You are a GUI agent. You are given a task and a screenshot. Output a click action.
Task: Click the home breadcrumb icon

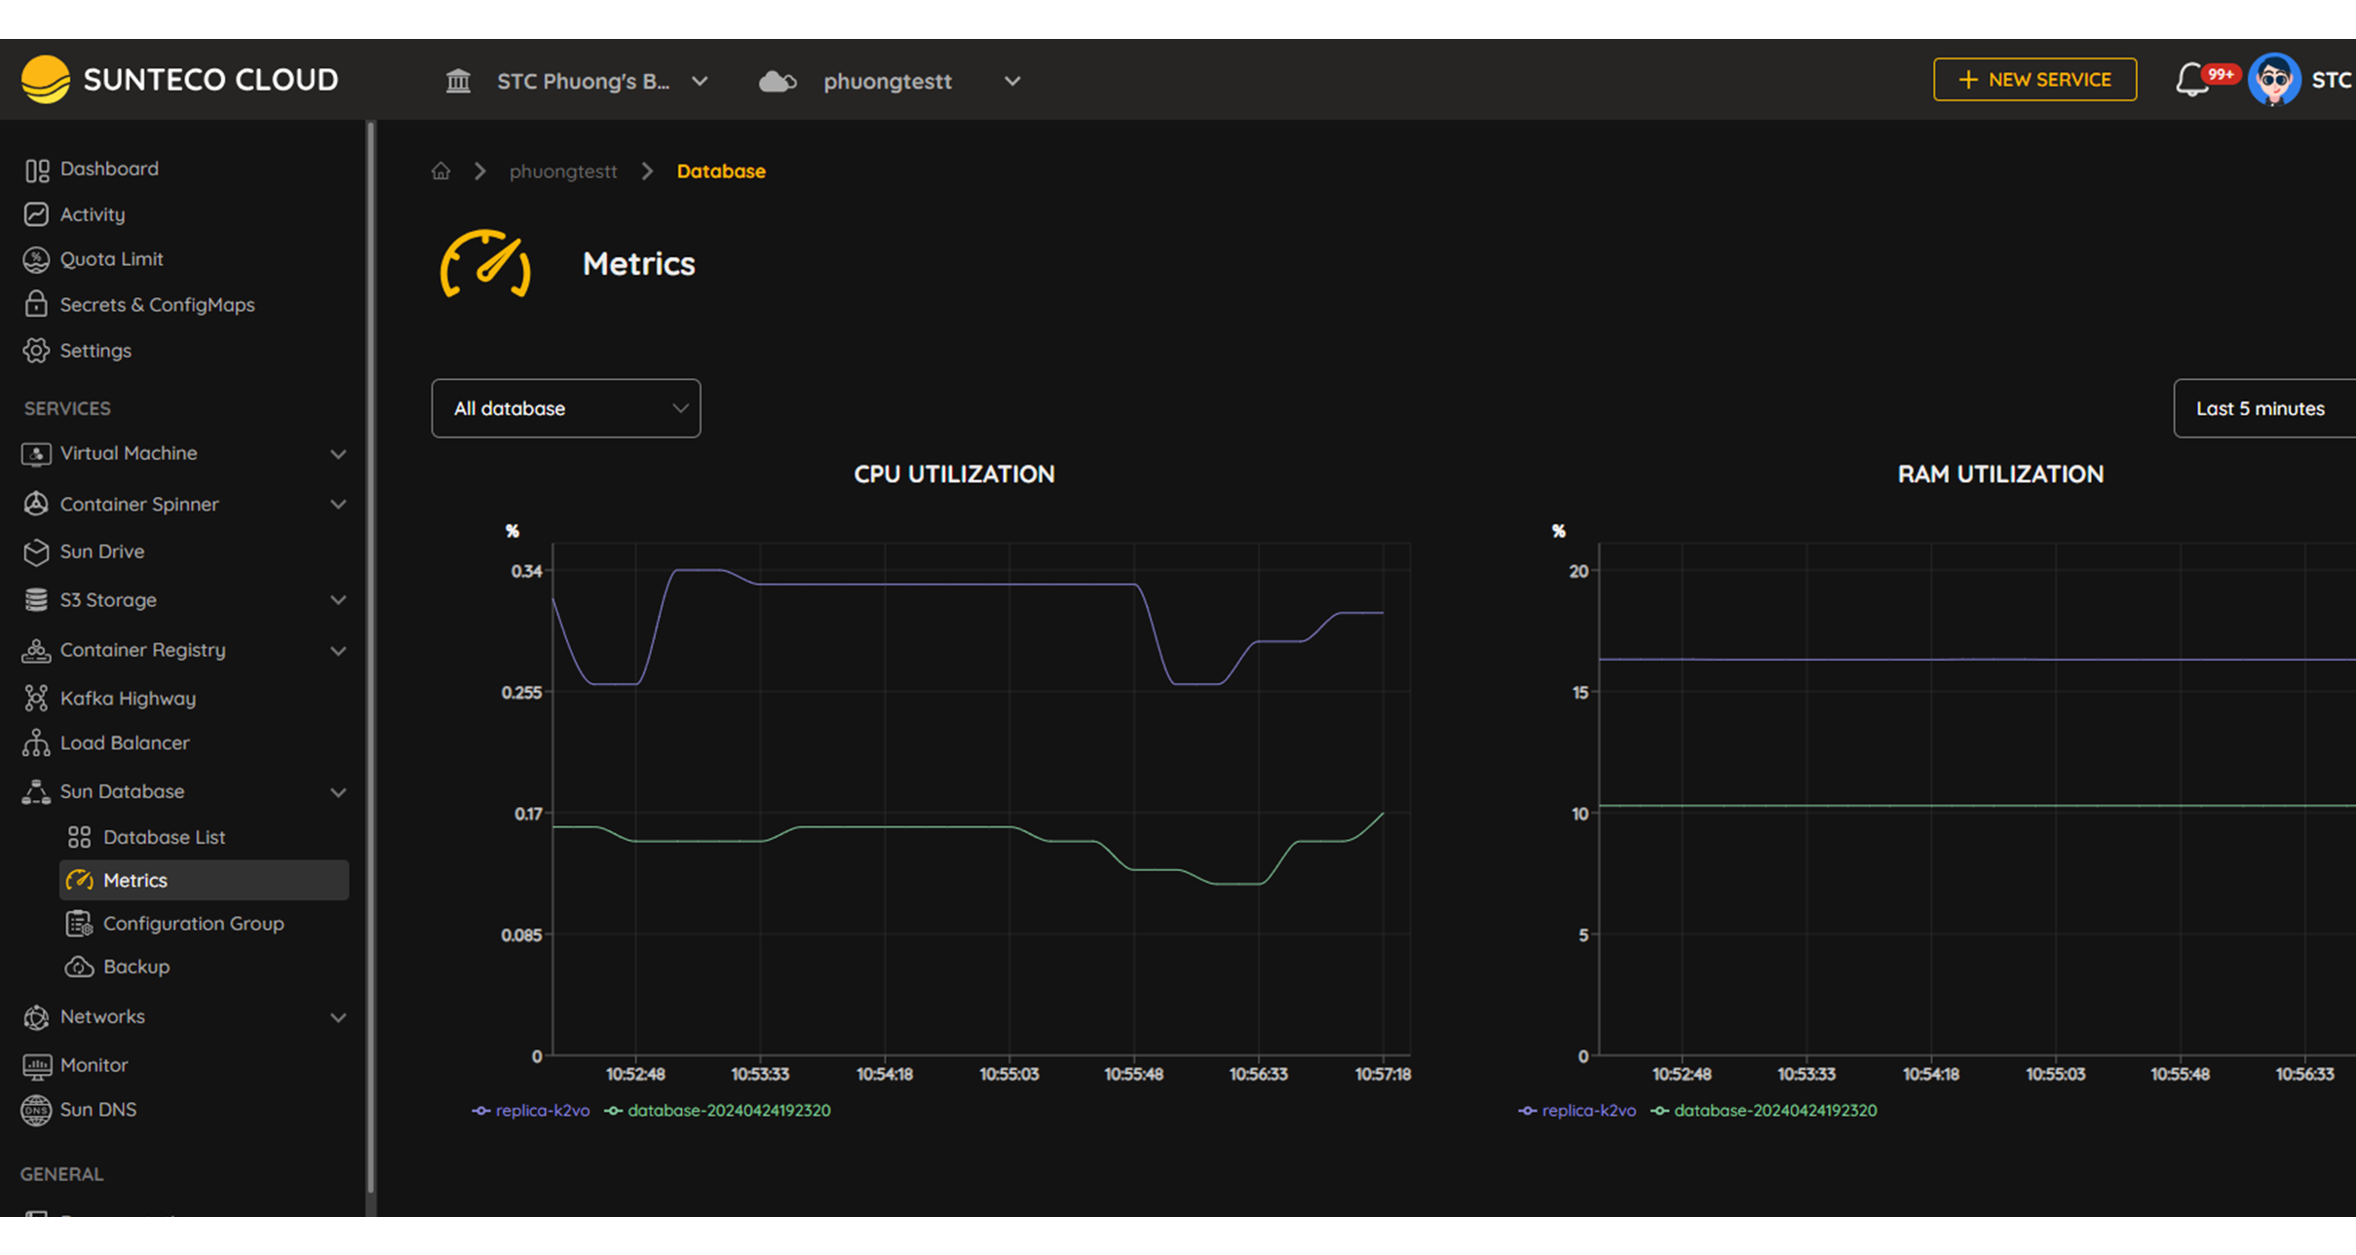tap(440, 171)
